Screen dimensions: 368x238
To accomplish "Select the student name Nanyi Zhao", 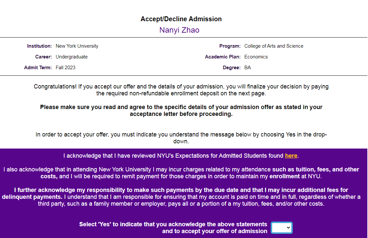I will pyautogui.click(x=179, y=30).
